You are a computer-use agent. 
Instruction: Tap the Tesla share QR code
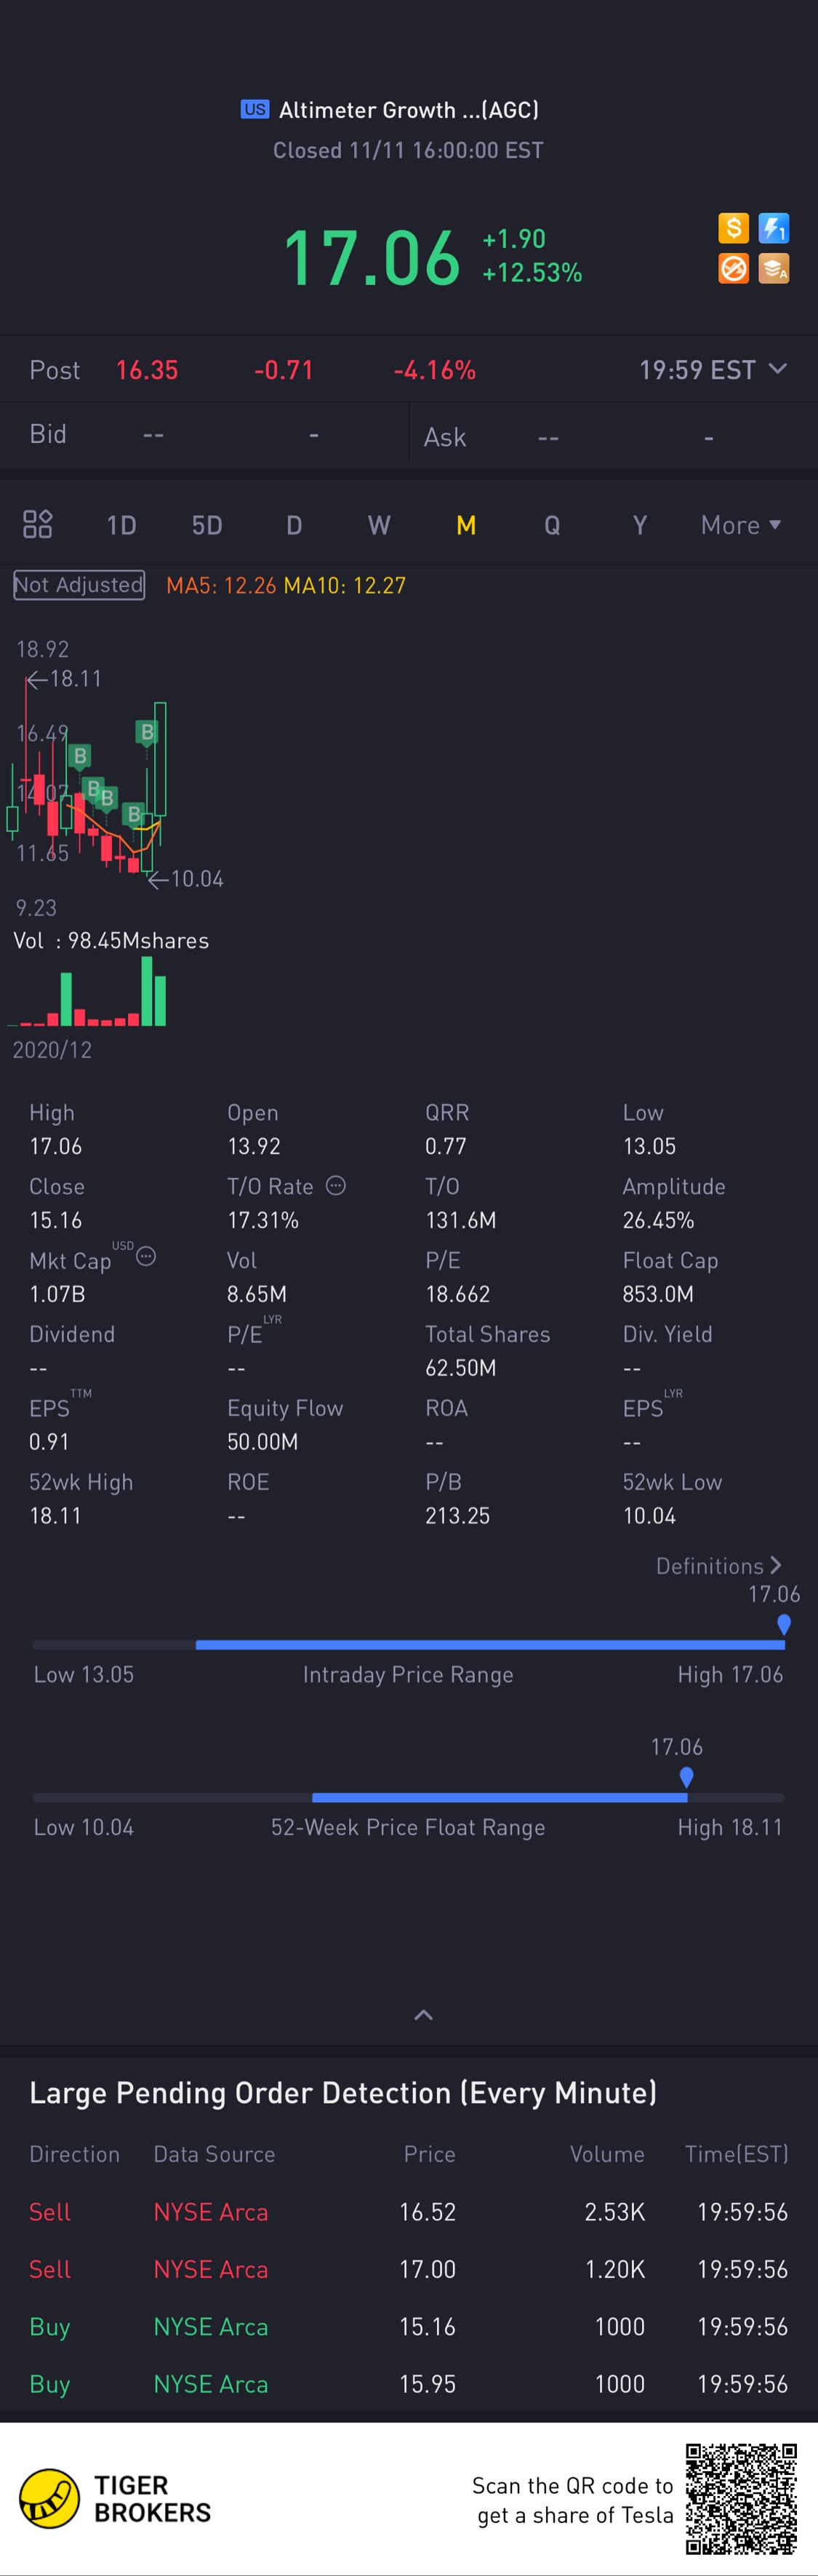point(741,2498)
